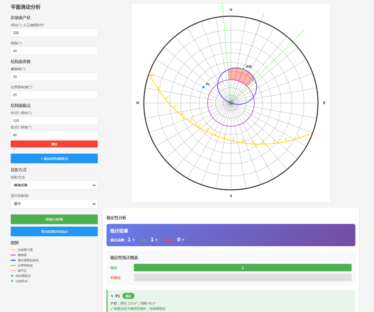Click the 添加结构面极点 button
Image resolution: width=374 pixels, height=312 pixels.
(x=54, y=159)
